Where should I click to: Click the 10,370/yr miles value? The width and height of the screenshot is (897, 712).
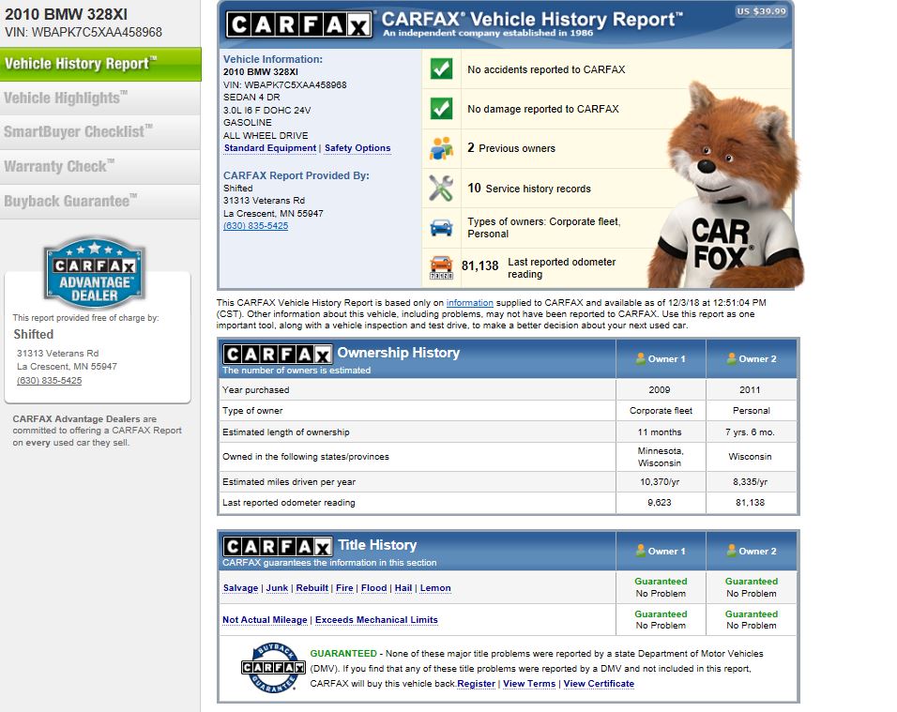coord(660,482)
